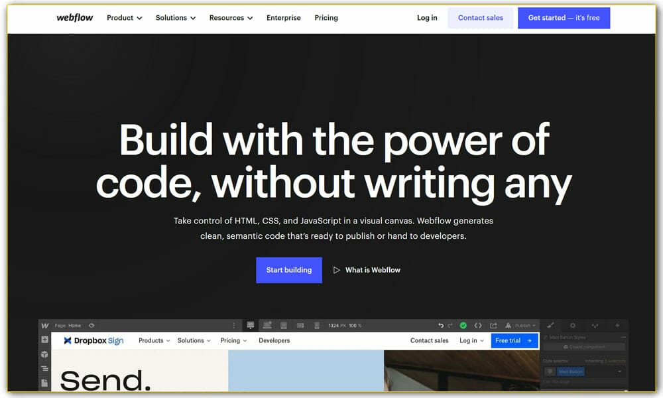Click the code export icon in the toolbar

tap(479, 325)
